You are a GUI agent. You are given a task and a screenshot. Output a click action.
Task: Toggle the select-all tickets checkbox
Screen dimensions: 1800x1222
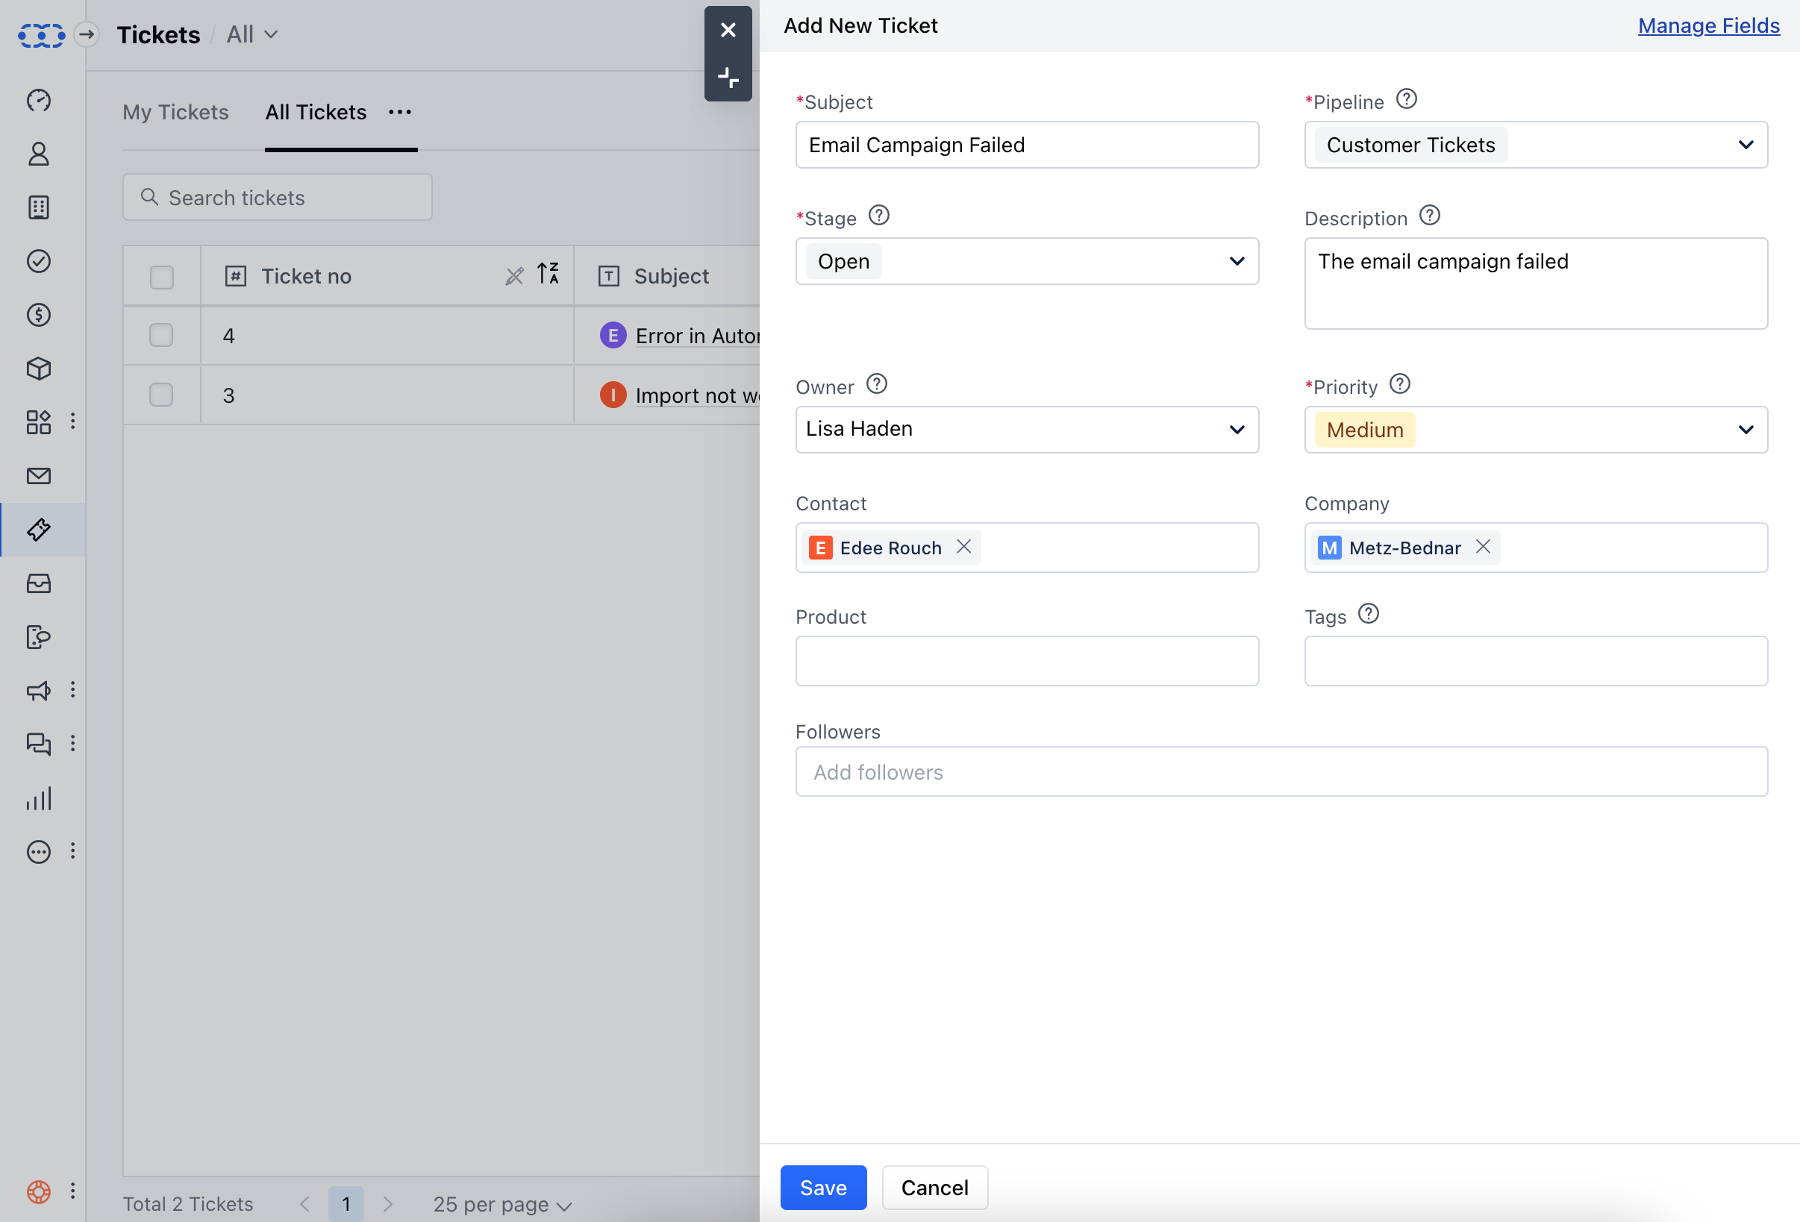point(162,277)
